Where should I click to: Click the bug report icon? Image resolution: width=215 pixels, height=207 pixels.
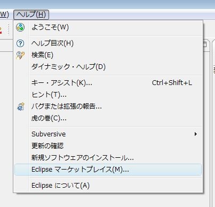tap(21, 106)
